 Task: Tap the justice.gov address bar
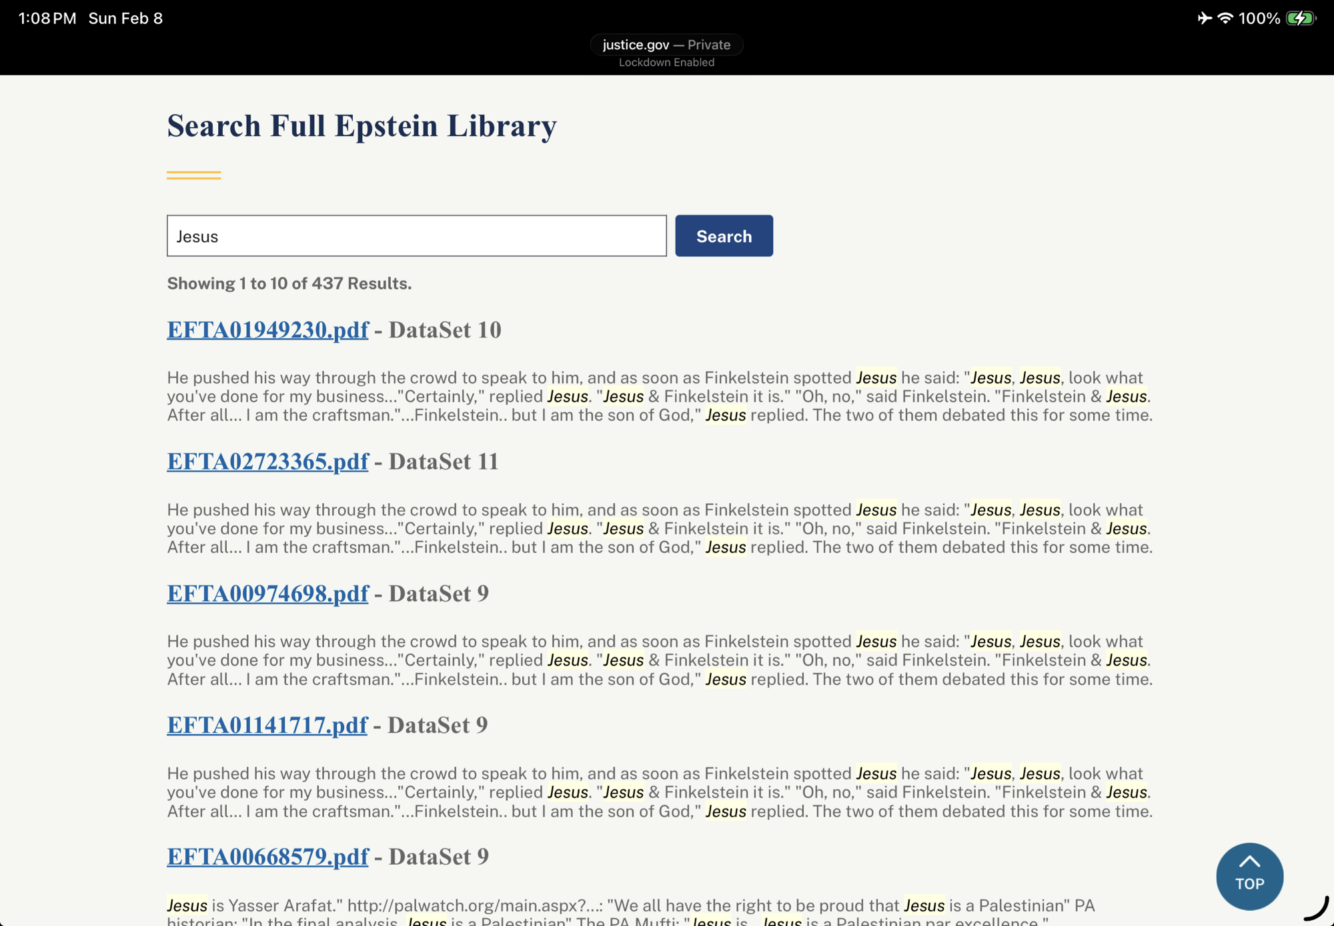666,45
